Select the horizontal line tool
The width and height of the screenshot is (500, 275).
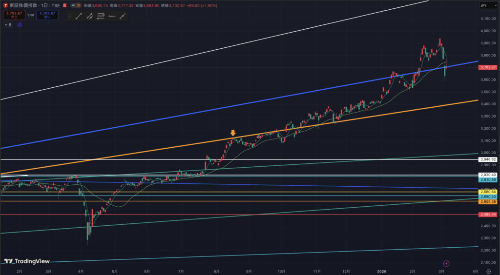point(112,16)
